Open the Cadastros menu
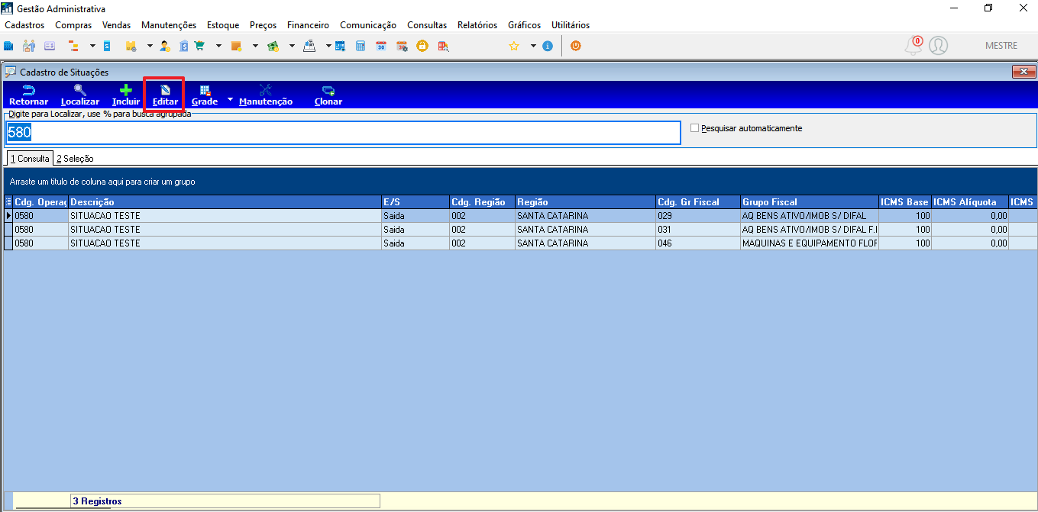The width and height of the screenshot is (1038, 512). (24, 25)
